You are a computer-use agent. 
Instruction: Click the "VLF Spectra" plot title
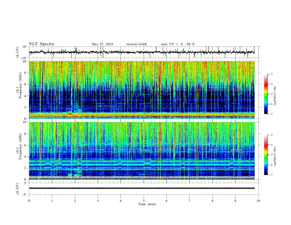(x=42, y=44)
